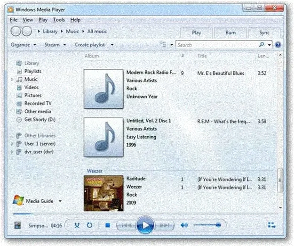The height and width of the screenshot is (246, 294).
Task: Open the View options dropdown arrow
Action: [172, 45]
